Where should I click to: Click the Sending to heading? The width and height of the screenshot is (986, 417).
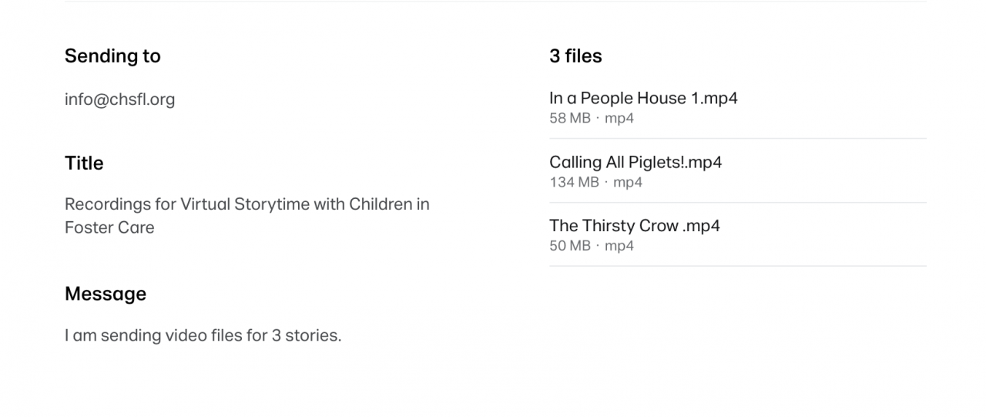tap(112, 56)
